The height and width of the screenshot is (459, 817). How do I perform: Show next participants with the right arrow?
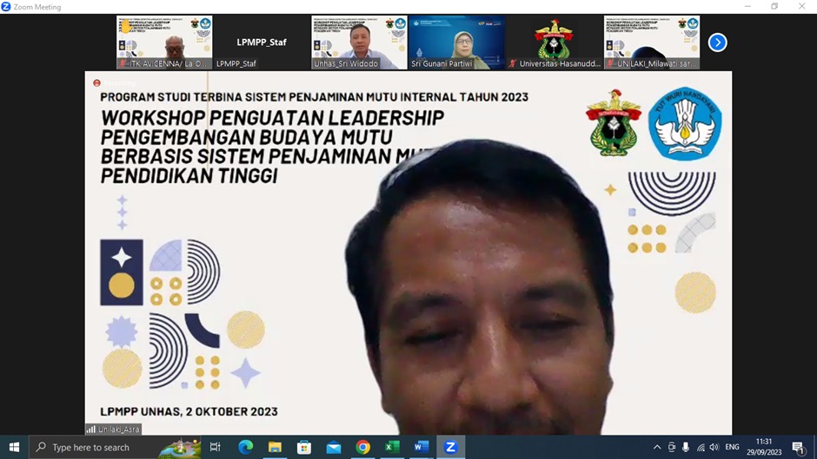coord(717,43)
